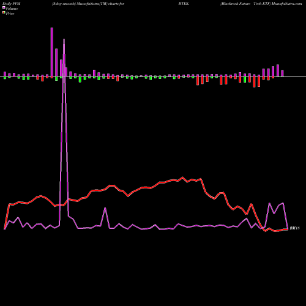
Task: Click the magenta Volume legend swatch
Action: (4, 8)
